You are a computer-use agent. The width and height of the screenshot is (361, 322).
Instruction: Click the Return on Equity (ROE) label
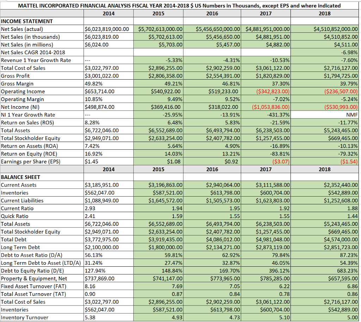[x=29, y=154]
